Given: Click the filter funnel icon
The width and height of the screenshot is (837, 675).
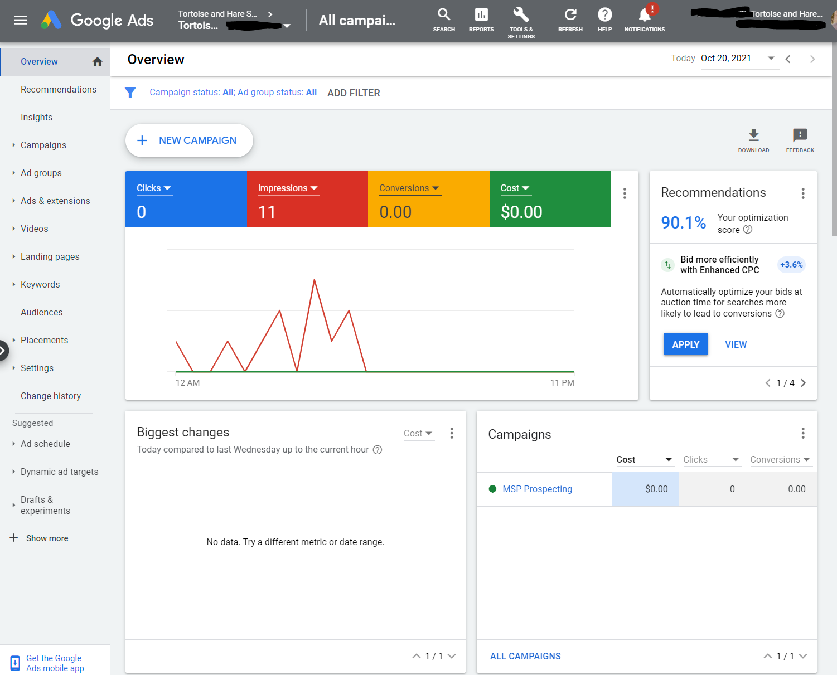Looking at the screenshot, I should [130, 93].
